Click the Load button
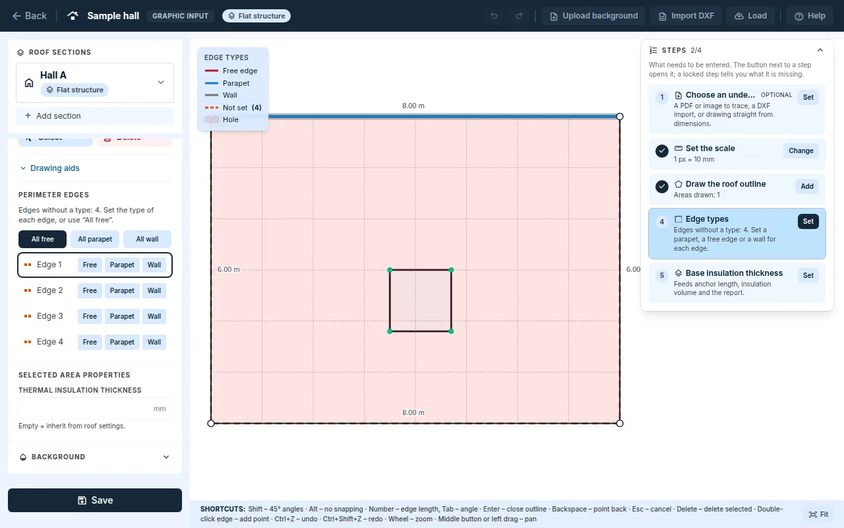 coord(750,16)
